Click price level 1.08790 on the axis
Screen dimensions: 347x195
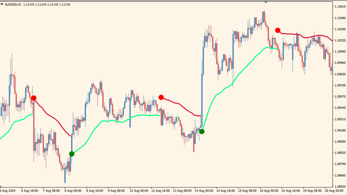340,164
